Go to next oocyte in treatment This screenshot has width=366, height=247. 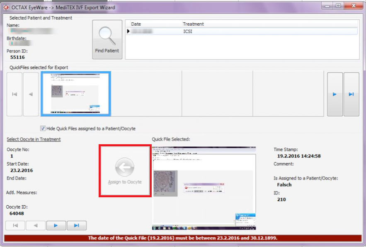[56, 225]
